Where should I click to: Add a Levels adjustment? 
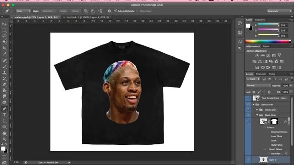[x=263, y=55]
